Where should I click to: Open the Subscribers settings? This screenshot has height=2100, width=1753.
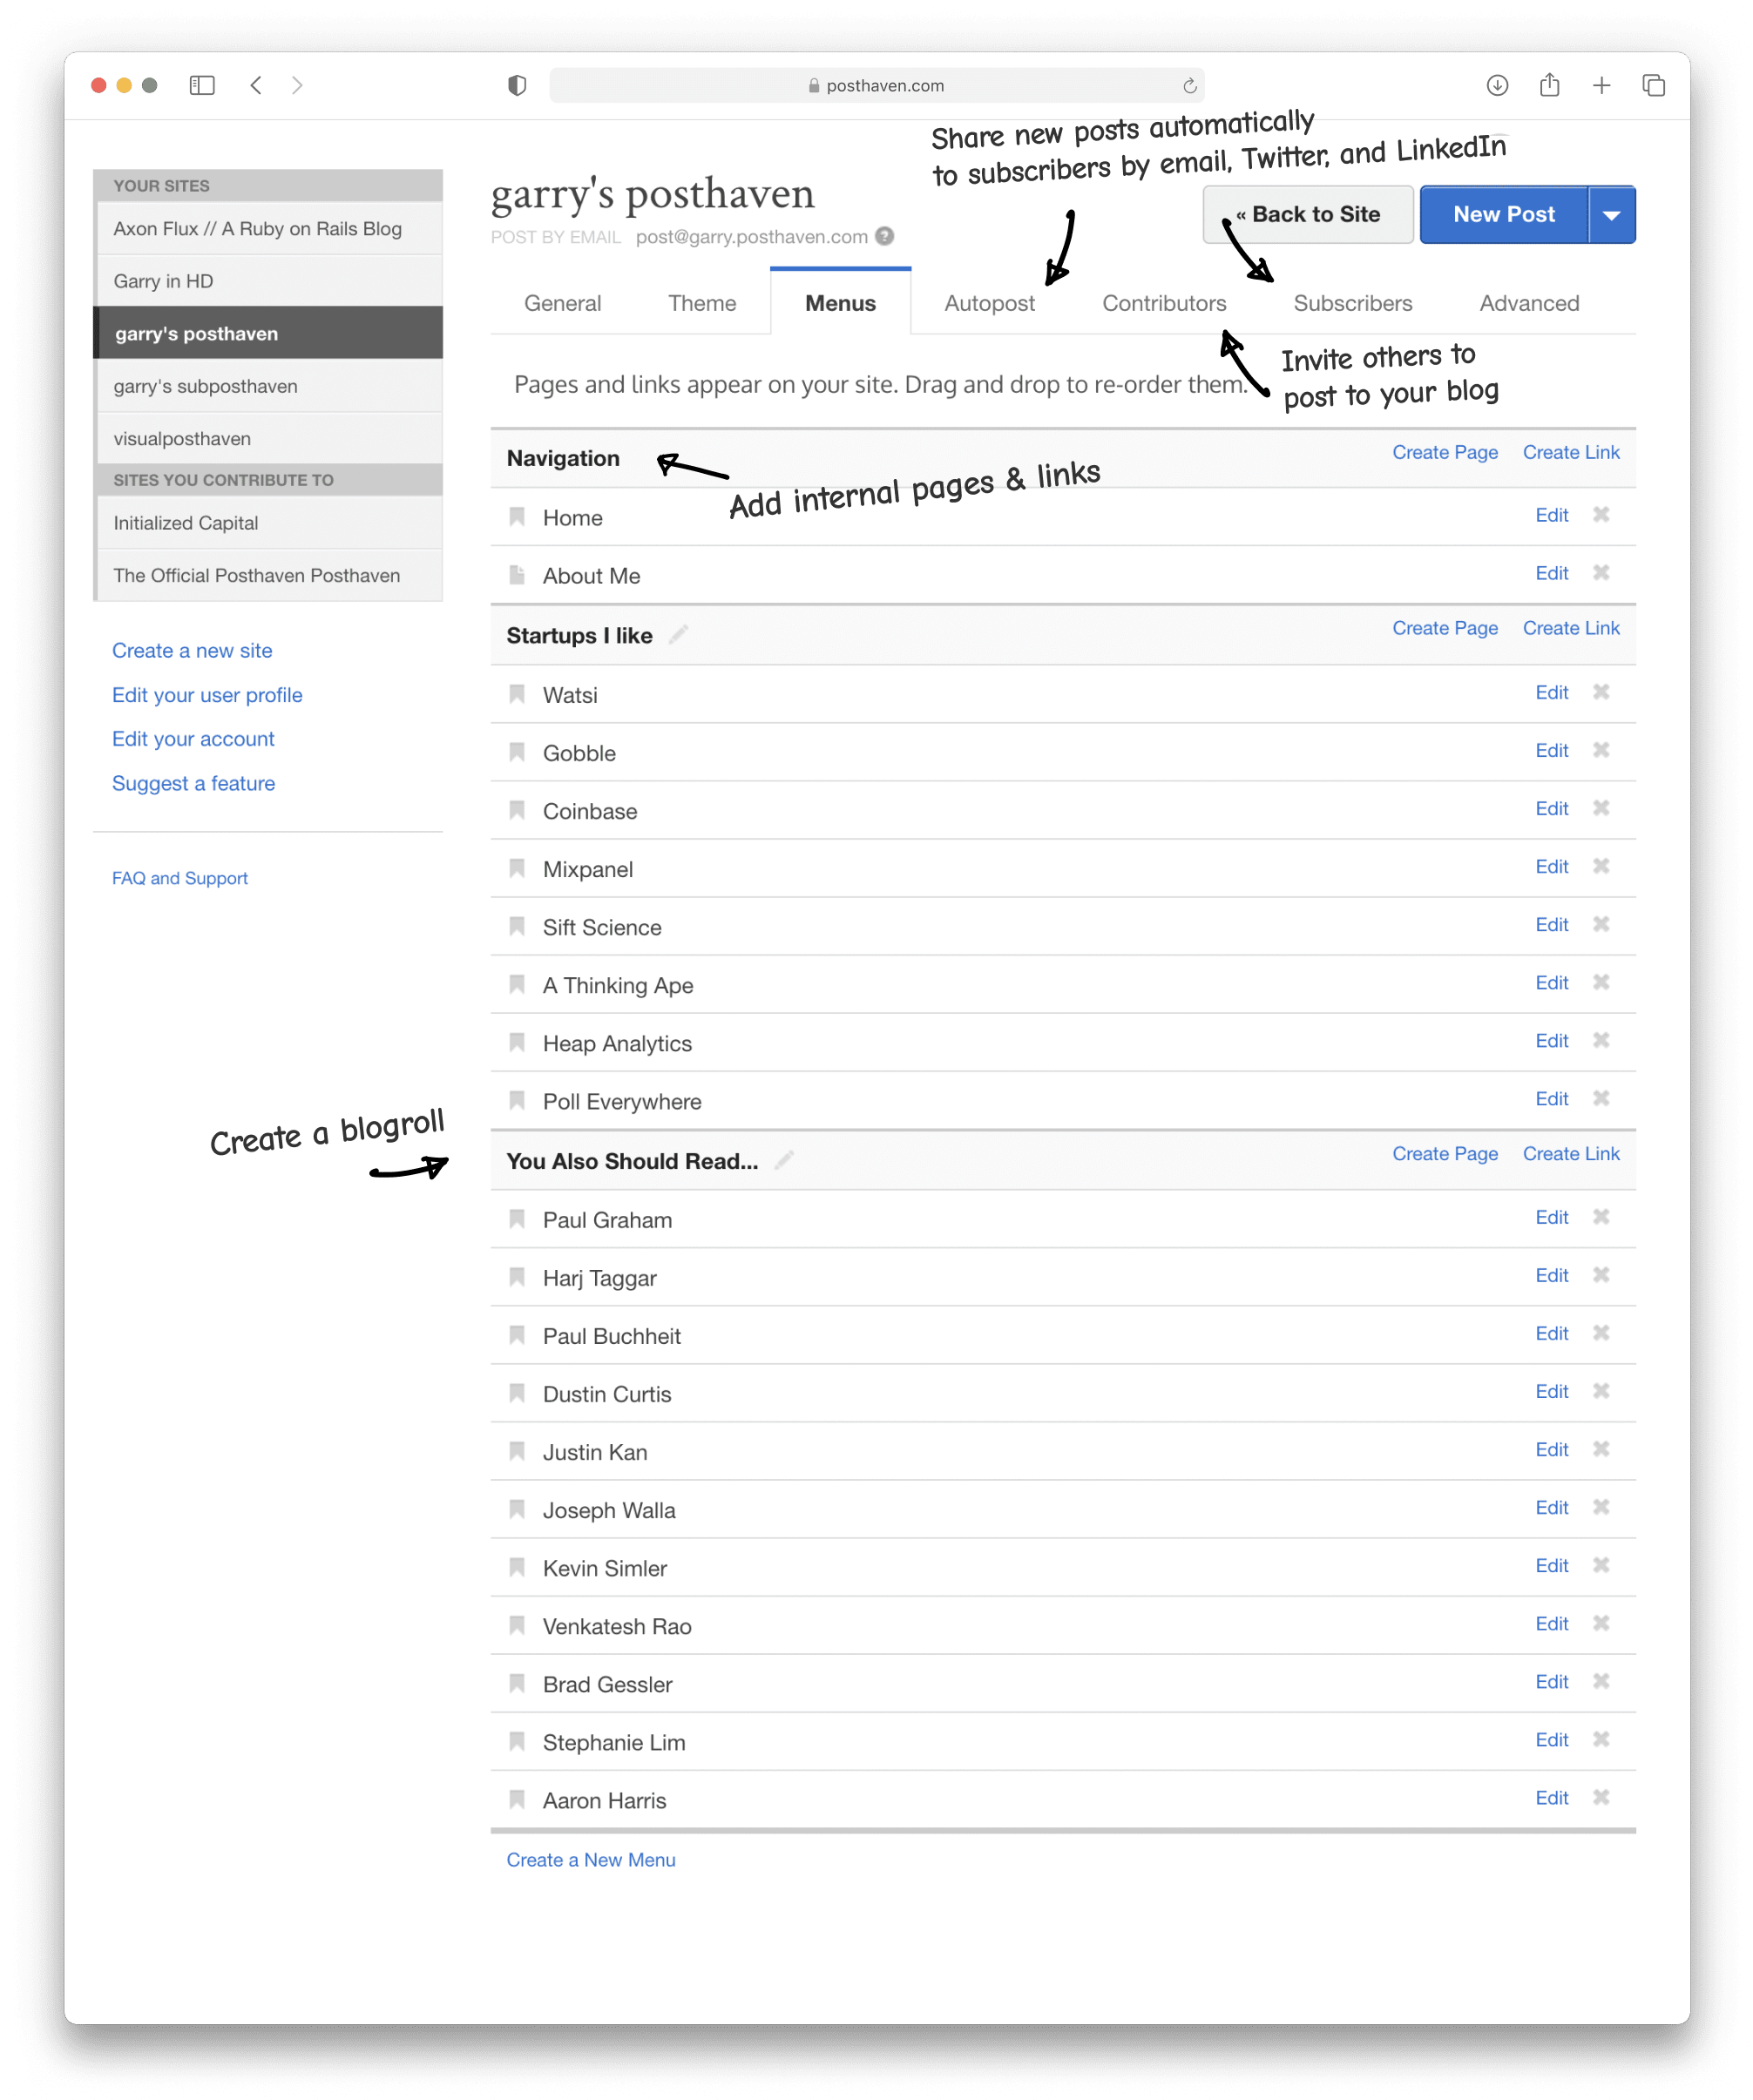(x=1352, y=301)
